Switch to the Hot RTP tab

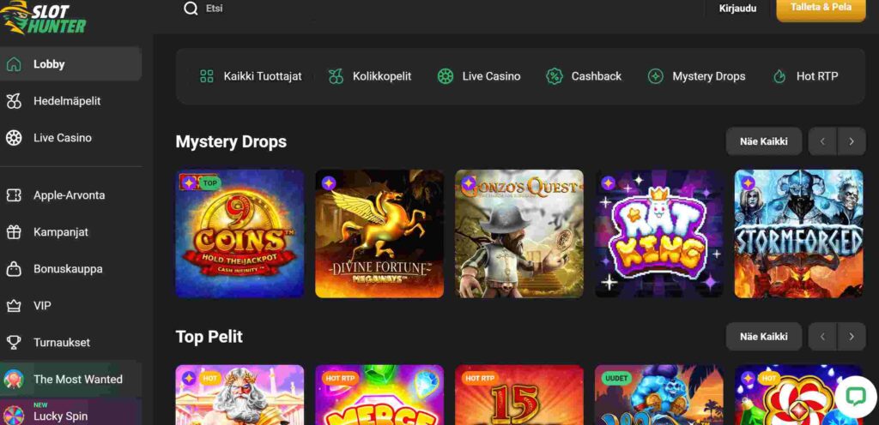coord(805,76)
